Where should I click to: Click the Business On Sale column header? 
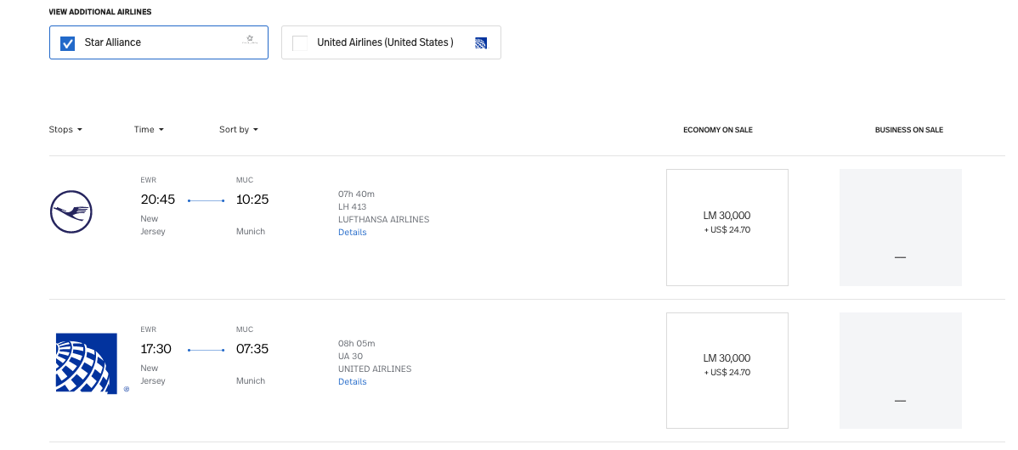(x=909, y=130)
